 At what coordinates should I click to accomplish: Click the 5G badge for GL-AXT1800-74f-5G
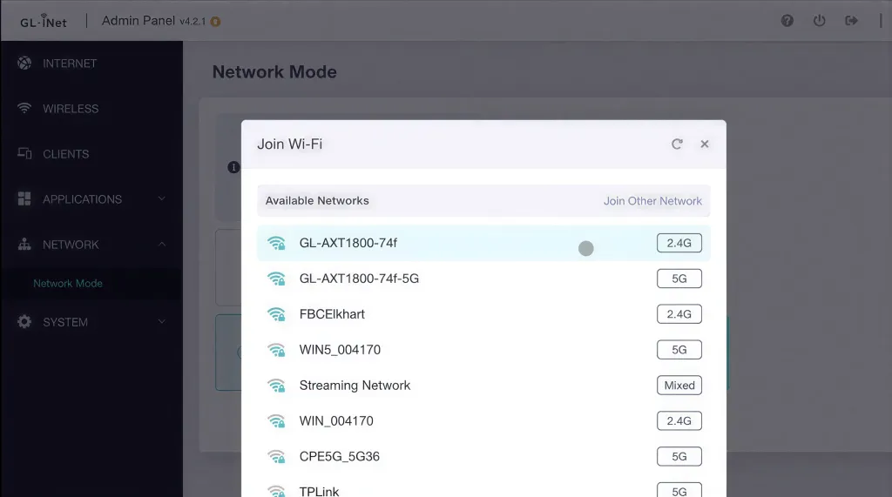pos(679,279)
